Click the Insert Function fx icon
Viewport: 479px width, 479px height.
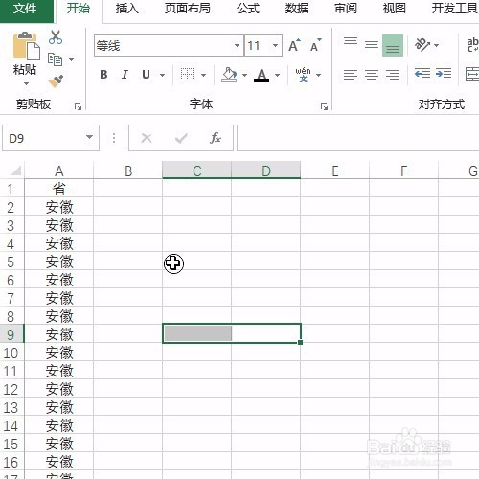point(216,138)
